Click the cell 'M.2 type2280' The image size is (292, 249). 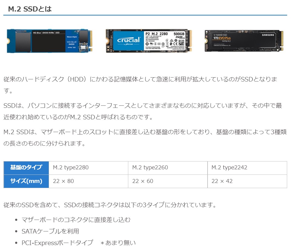coord(88,168)
